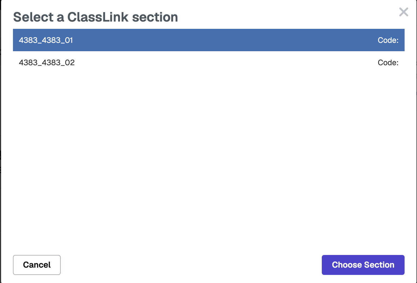Click Code label of 4383_4383_01 row
Screen dimensions: 417x283
(x=388, y=40)
